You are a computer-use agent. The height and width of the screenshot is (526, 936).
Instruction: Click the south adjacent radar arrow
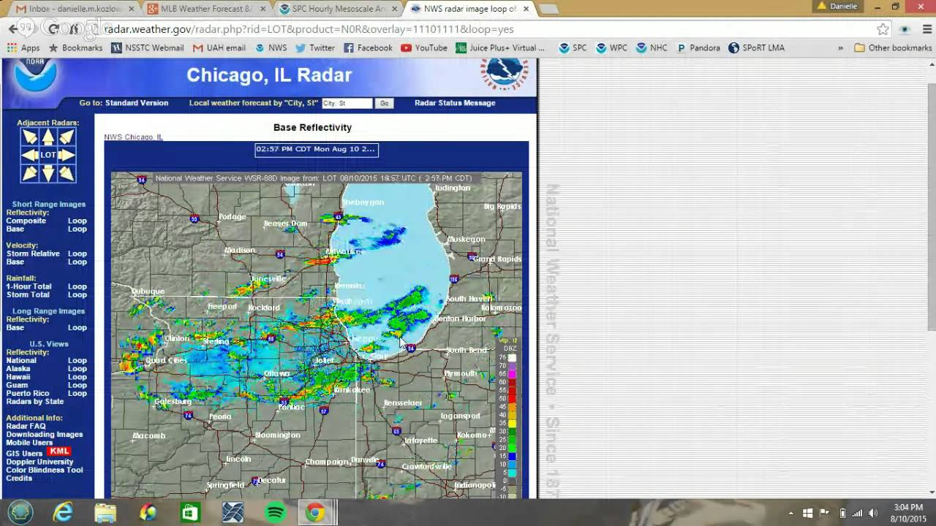(48, 173)
